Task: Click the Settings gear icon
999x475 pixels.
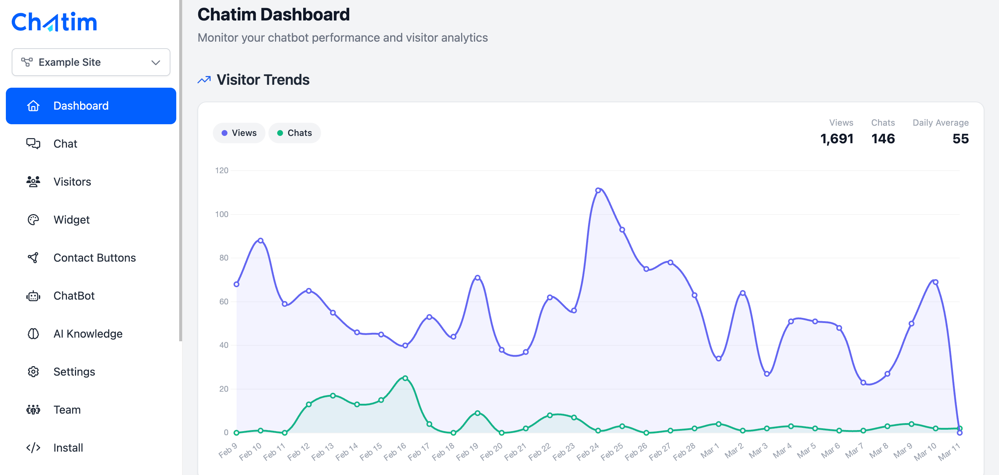Action: click(x=33, y=372)
